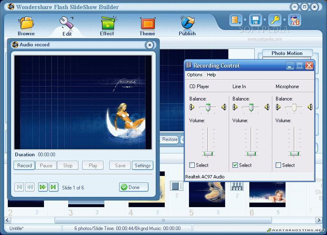This screenshot has width=327, height=235.
Task: Adjust the CD Player balance slider
Action: pyautogui.click(x=208, y=107)
